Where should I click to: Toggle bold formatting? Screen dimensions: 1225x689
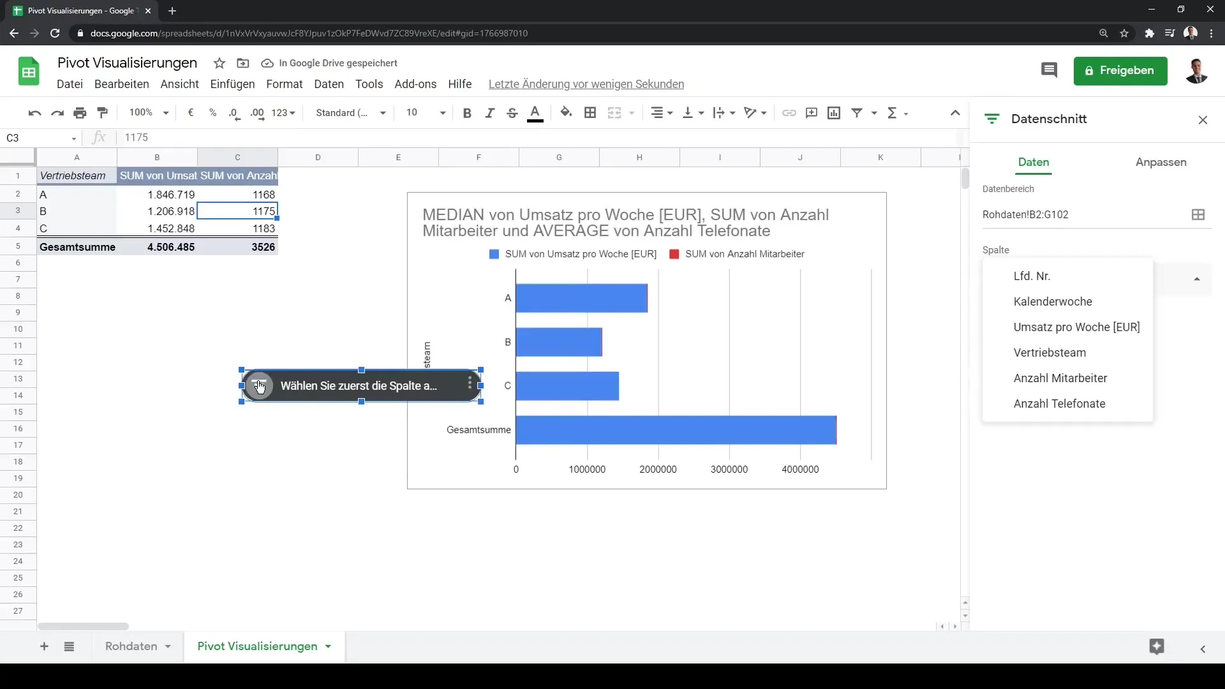click(x=467, y=113)
